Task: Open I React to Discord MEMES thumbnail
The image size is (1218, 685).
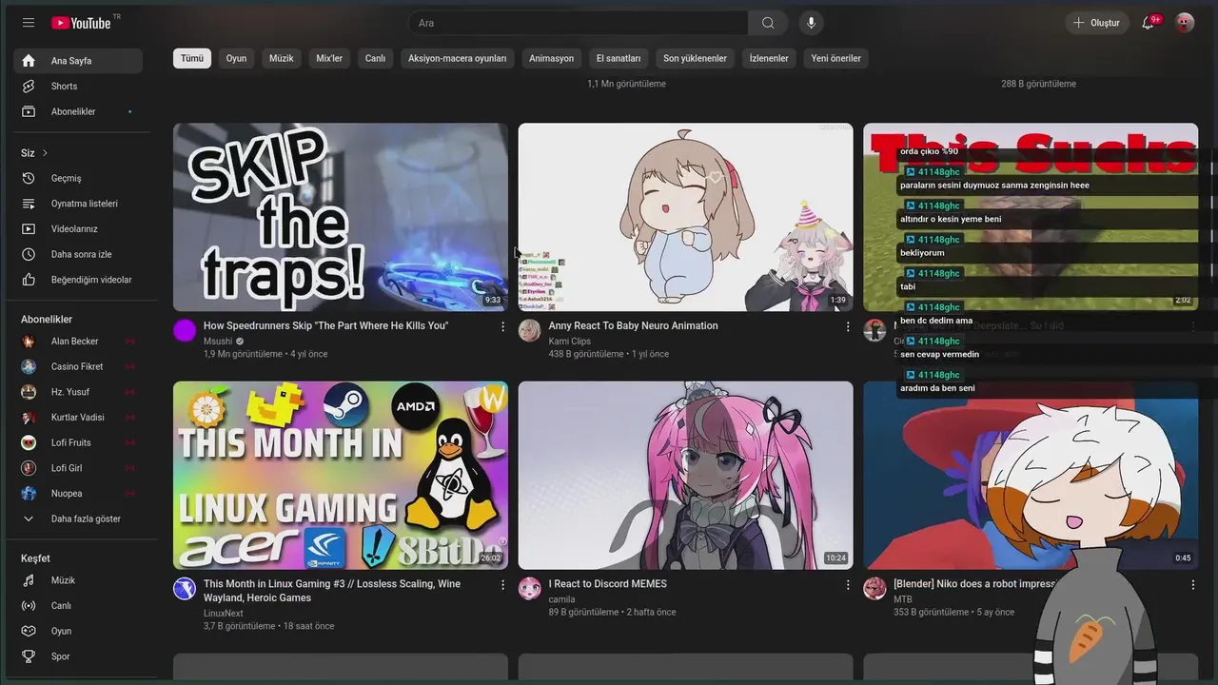Action: pos(685,476)
